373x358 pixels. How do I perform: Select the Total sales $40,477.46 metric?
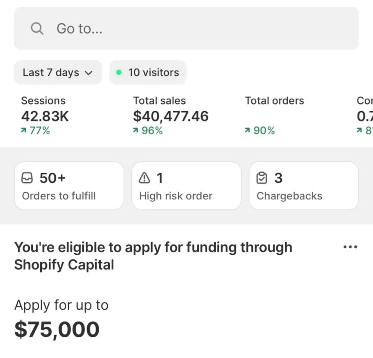pyautogui.click(x=171, y=115)
